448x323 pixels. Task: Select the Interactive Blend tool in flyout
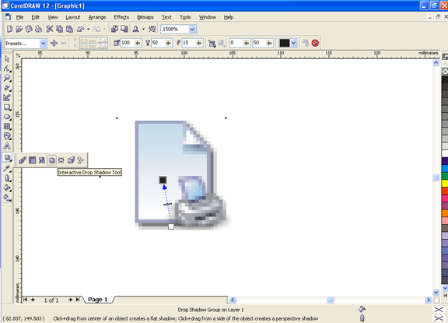(23, 160)
